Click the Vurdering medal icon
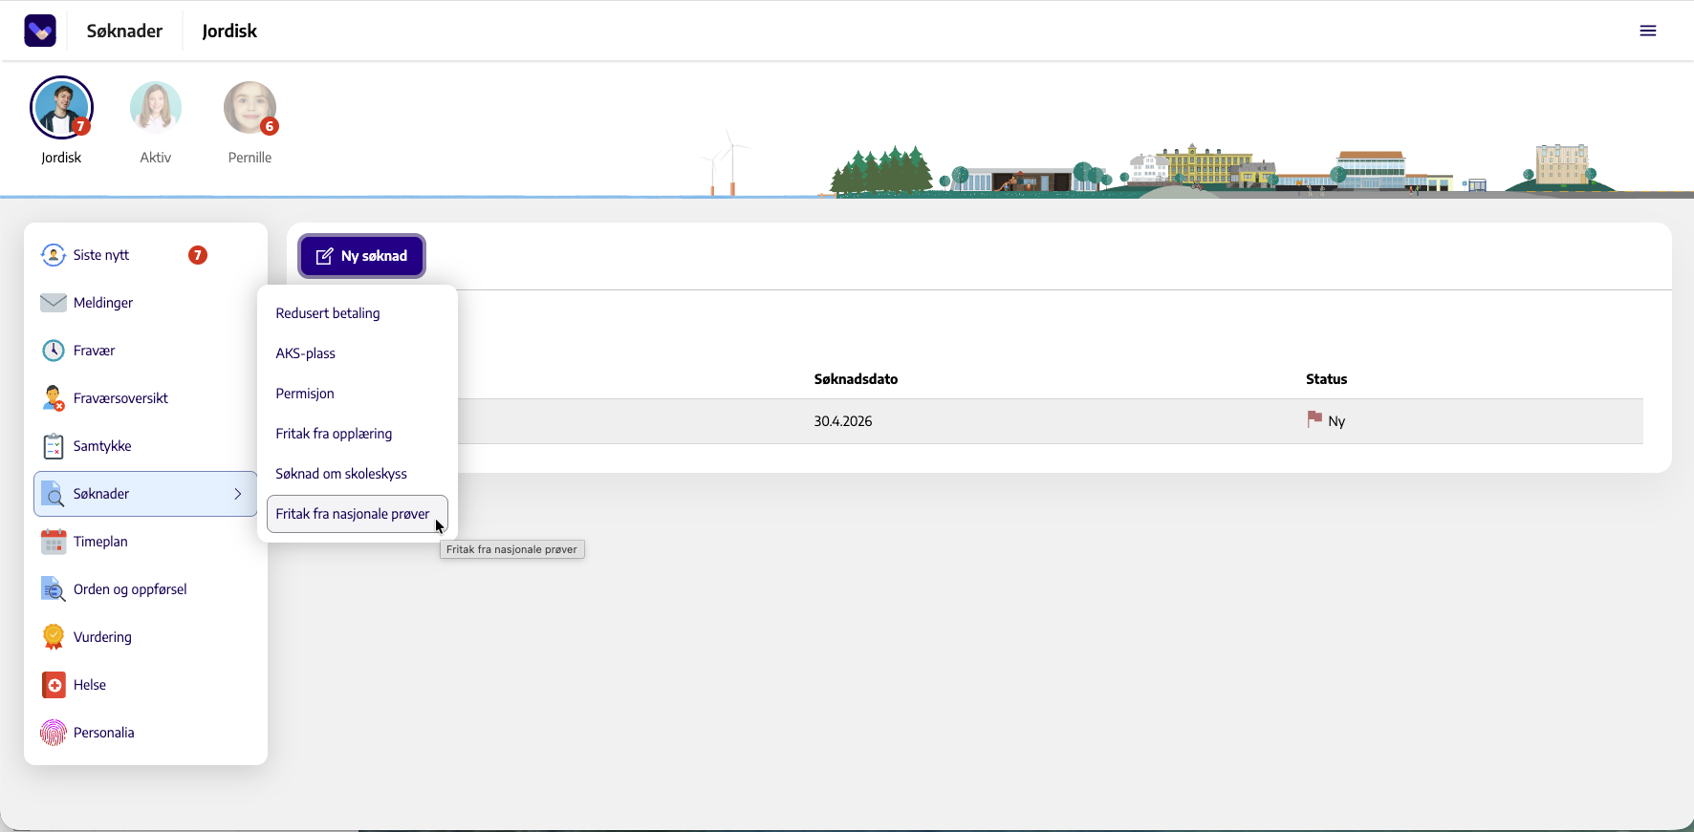The image size is (1694, 832). pos(54,637)
